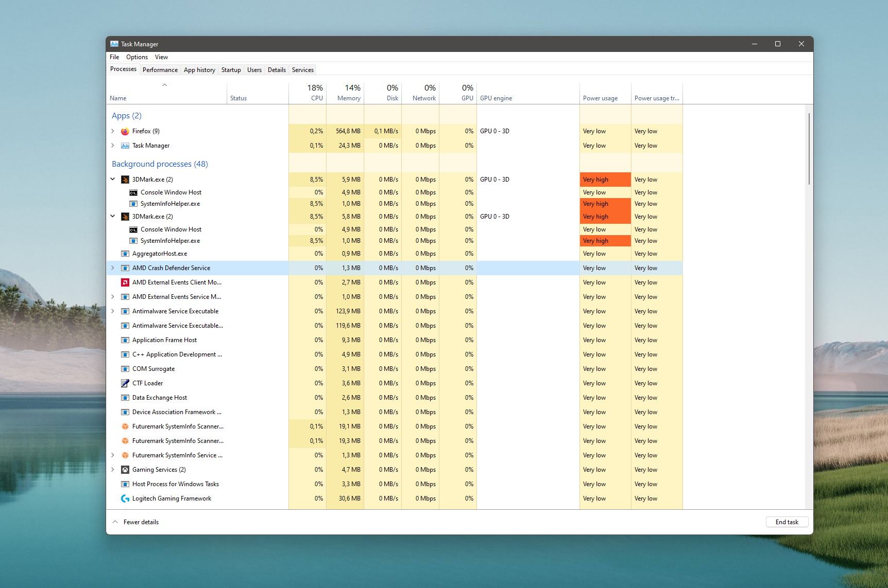Image resolution: width=888 pixels, height=588 pixels.
Task: Switch to the App history tab
Action: coord(199,70)
